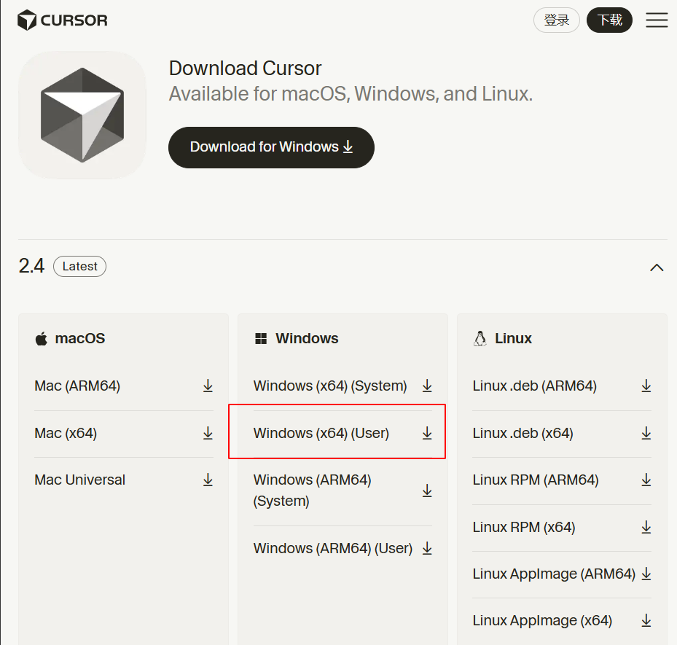Select Mac (ARM64) link text
This screenshot has width=677, height=645.
click(x=77, y=386)
